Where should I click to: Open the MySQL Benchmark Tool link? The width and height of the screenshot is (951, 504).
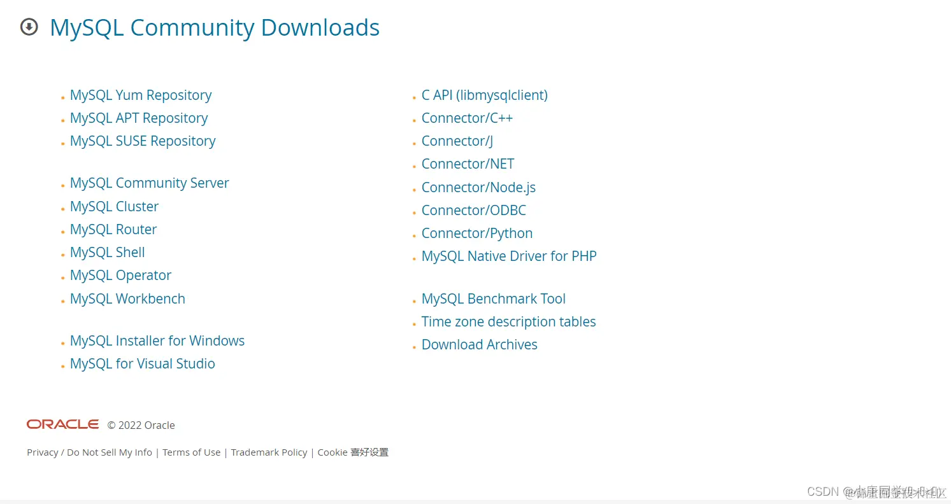click(494, 298)
